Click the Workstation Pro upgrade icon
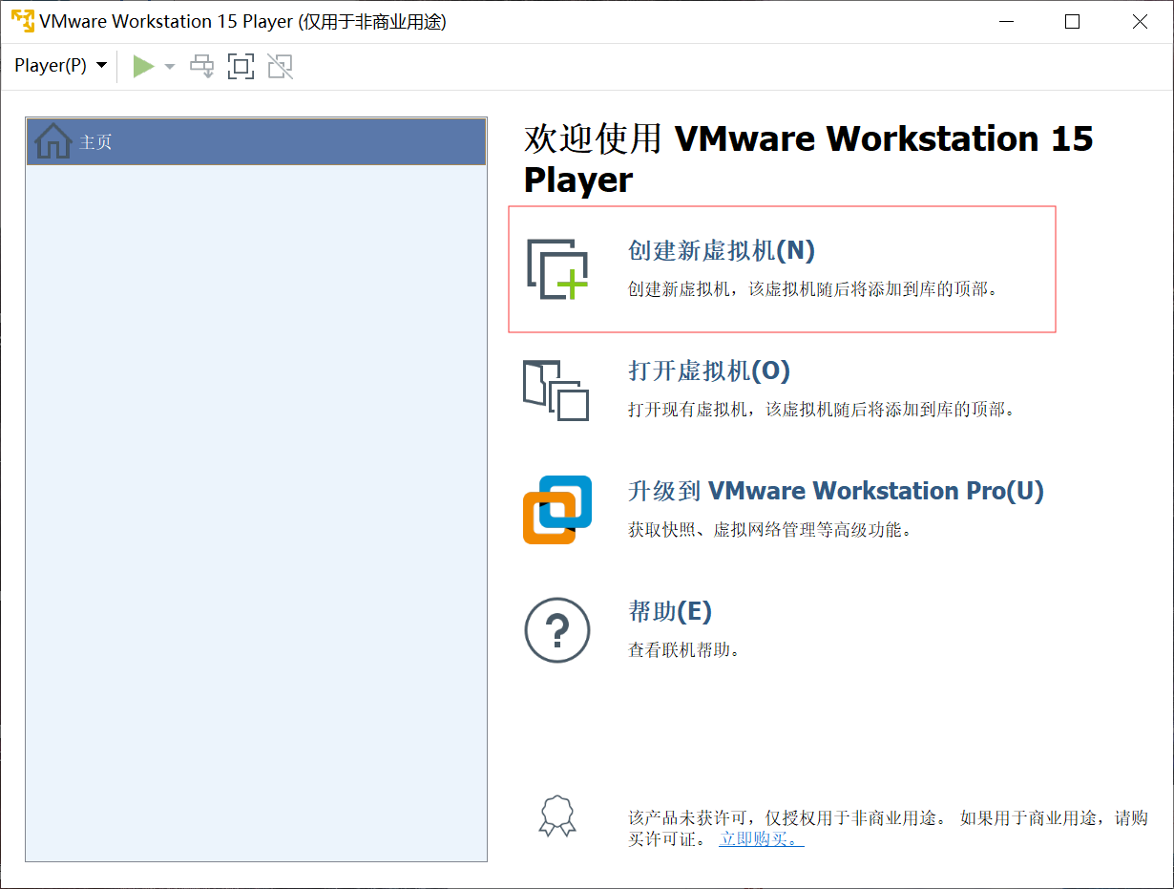The height and width of the screenshot is (889, 1174). [557, 510]
